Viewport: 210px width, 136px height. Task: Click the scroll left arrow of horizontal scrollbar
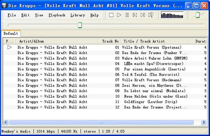tap(6, 122)
